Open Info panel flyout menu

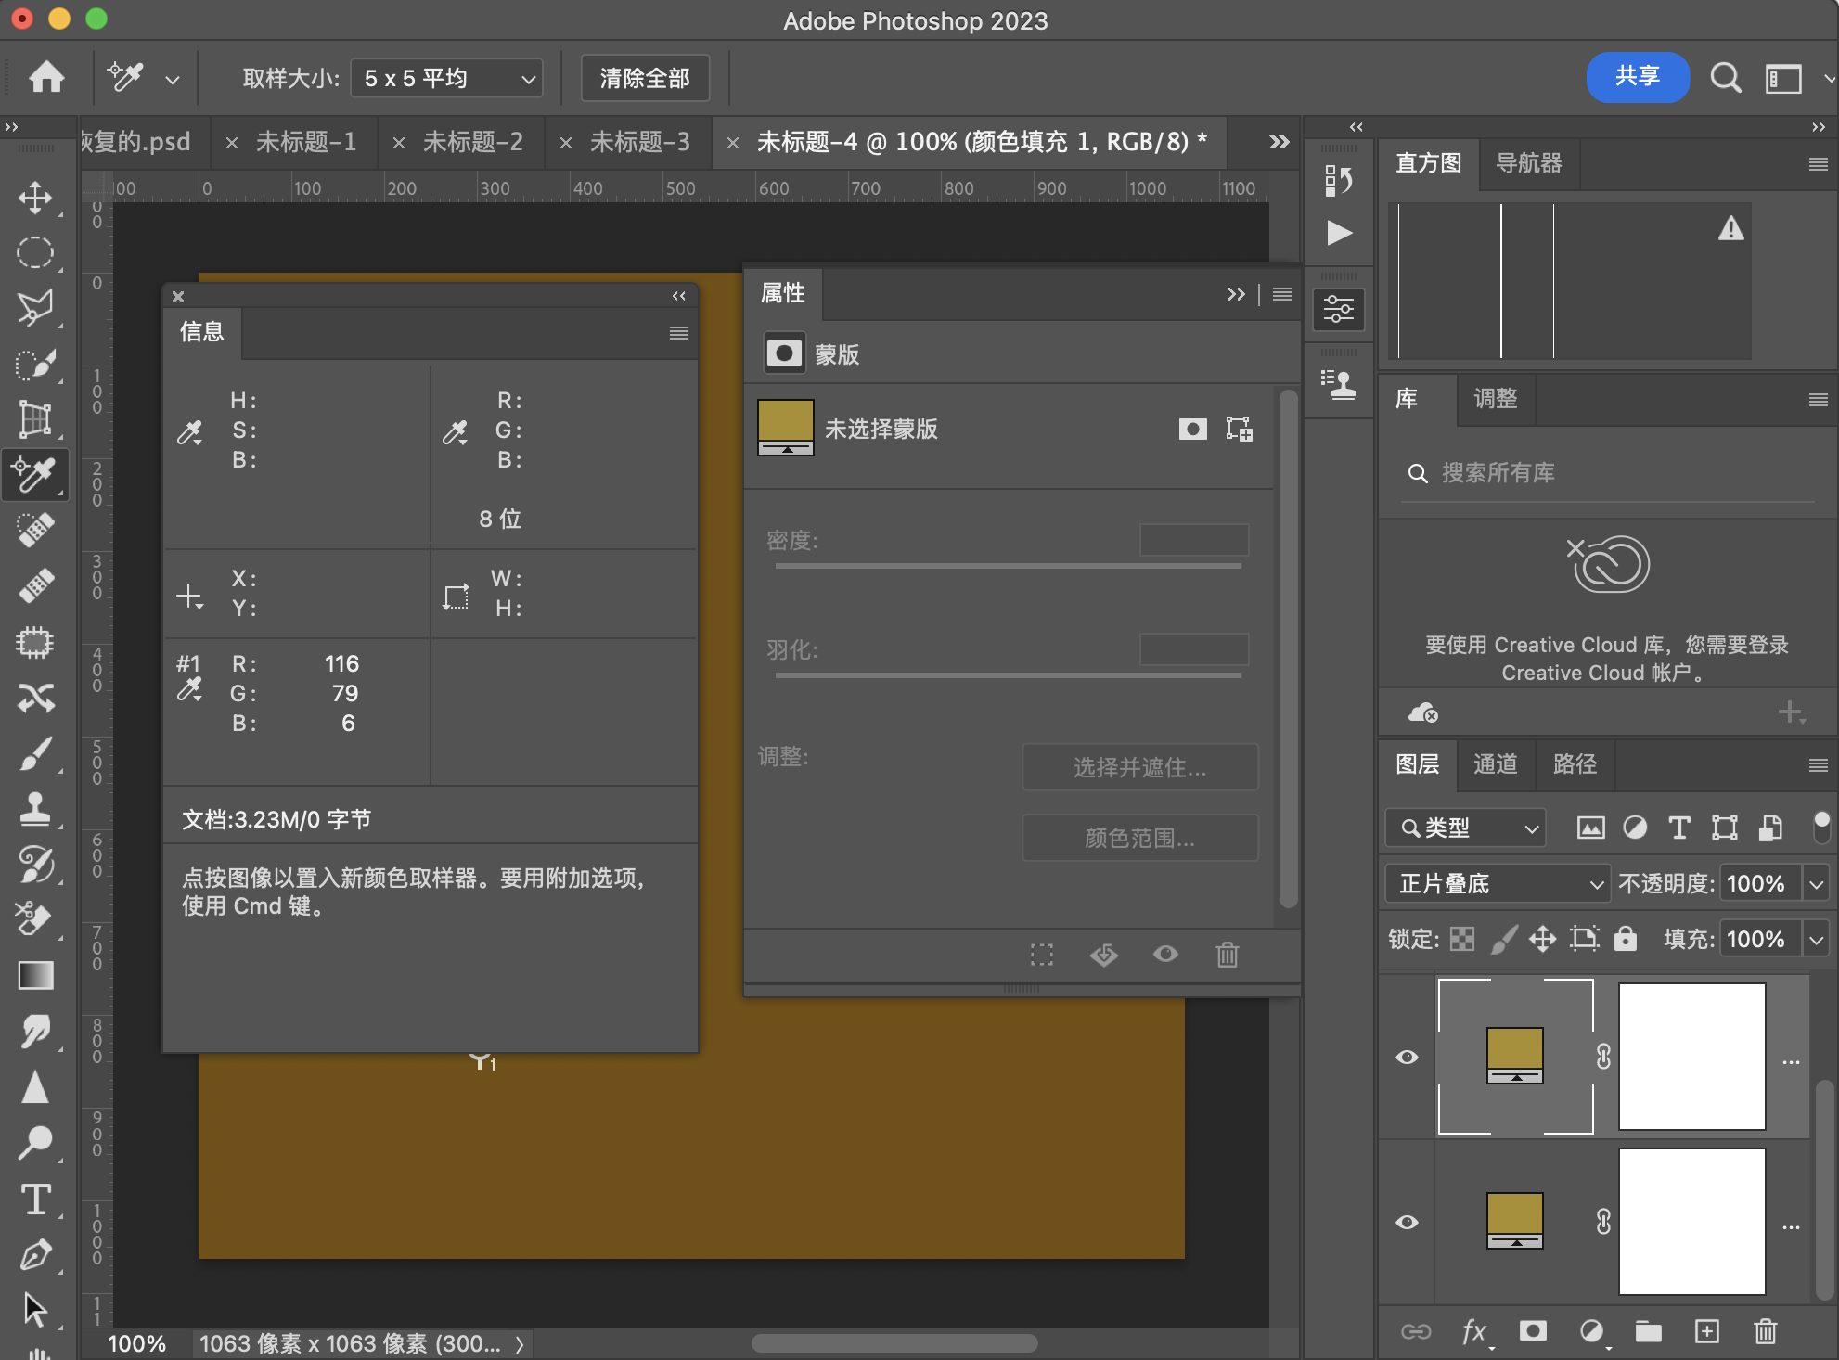tap(679, 333)
